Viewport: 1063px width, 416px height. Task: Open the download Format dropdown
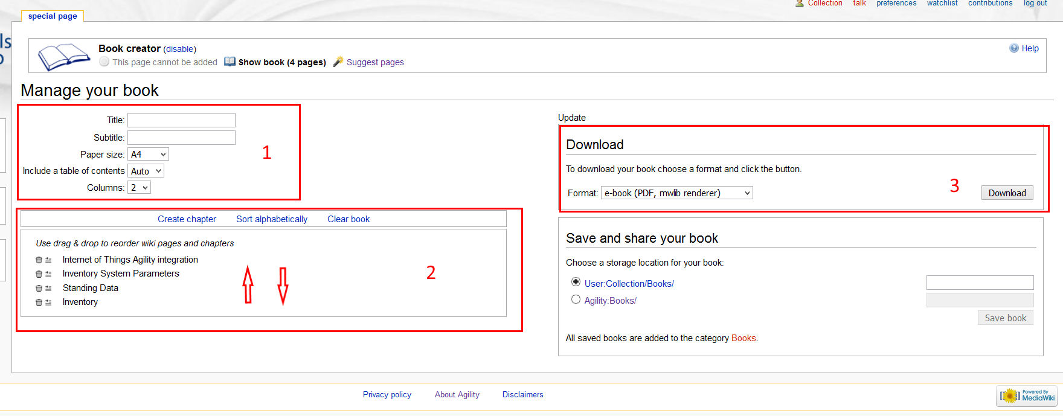pos(676,193)
